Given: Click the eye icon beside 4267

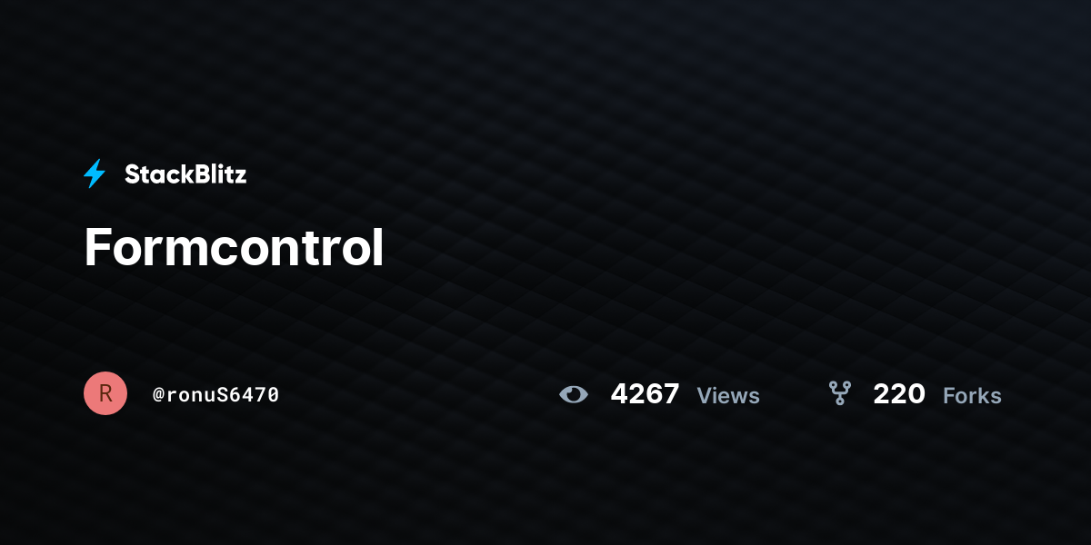Looking at the screenshot, I should tap(574, 394).
